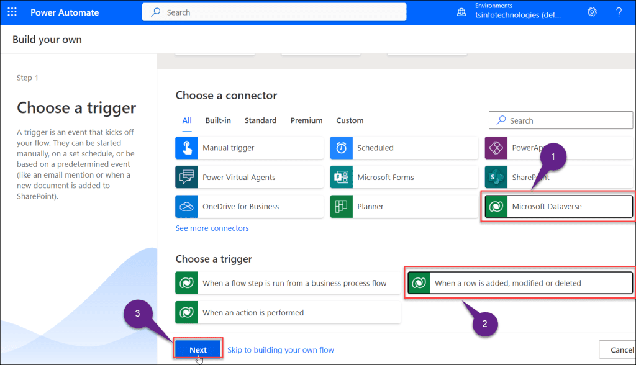Switch to the Built-in tab
The image size is (636, 365).
coord(218,120)
